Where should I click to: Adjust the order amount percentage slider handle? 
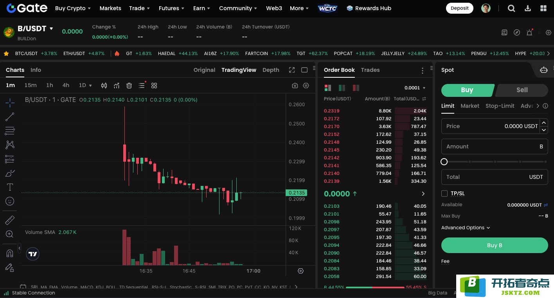(444, 162)
